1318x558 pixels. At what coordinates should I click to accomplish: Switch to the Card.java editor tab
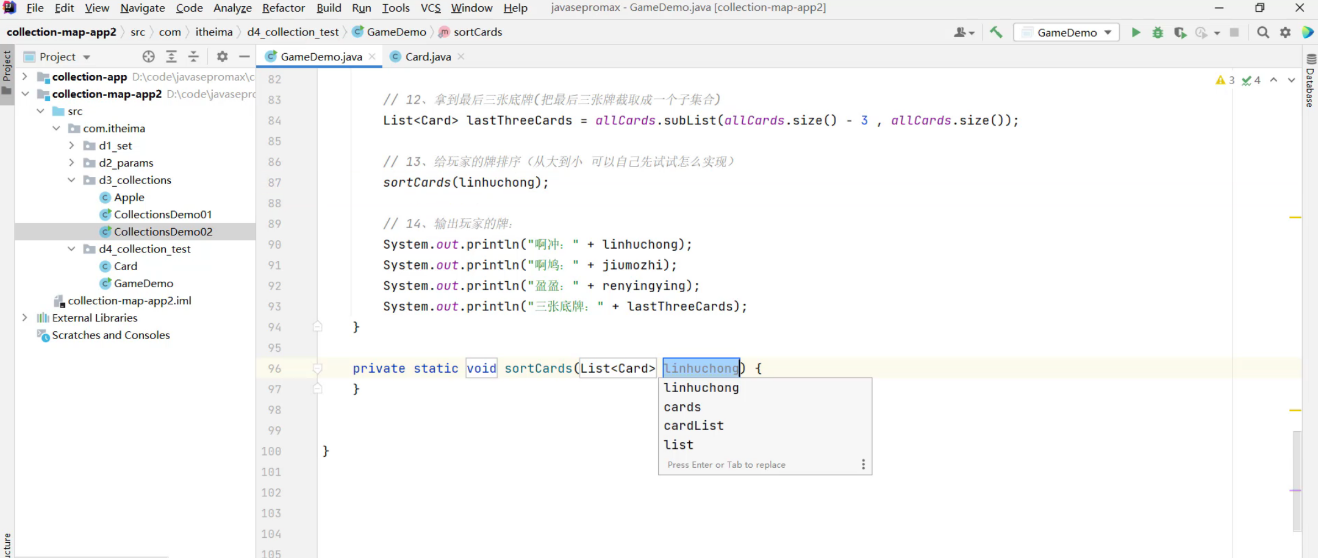428,57
